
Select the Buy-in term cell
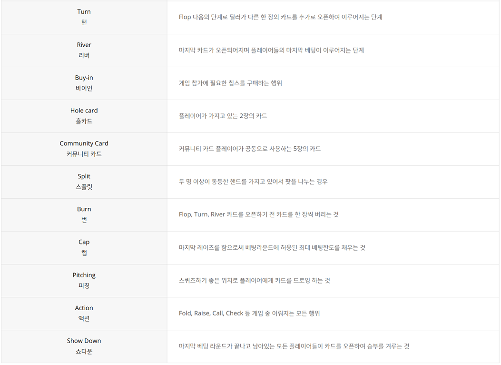(x=84, y=83)
